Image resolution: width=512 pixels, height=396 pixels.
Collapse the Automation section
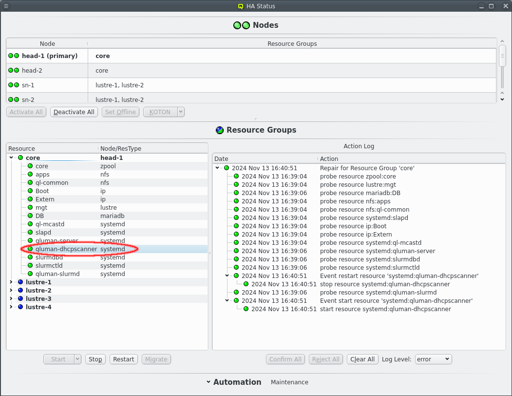click(209, 382)
